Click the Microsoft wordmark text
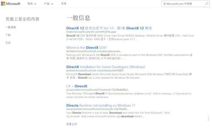212x128 pixels. [x=13, y=4]
